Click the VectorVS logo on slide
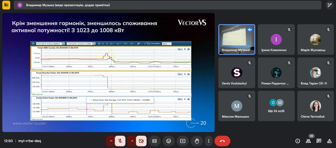Viewport: 336px width, 148px height. tap(192, 22)
